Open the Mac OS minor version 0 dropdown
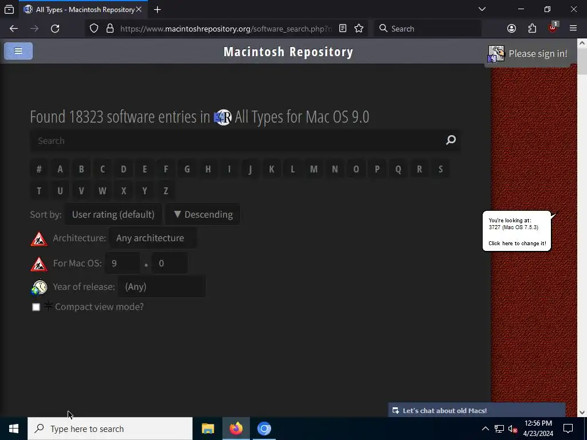The height and width of the screenshot is (440, 587). coord(170,264)
